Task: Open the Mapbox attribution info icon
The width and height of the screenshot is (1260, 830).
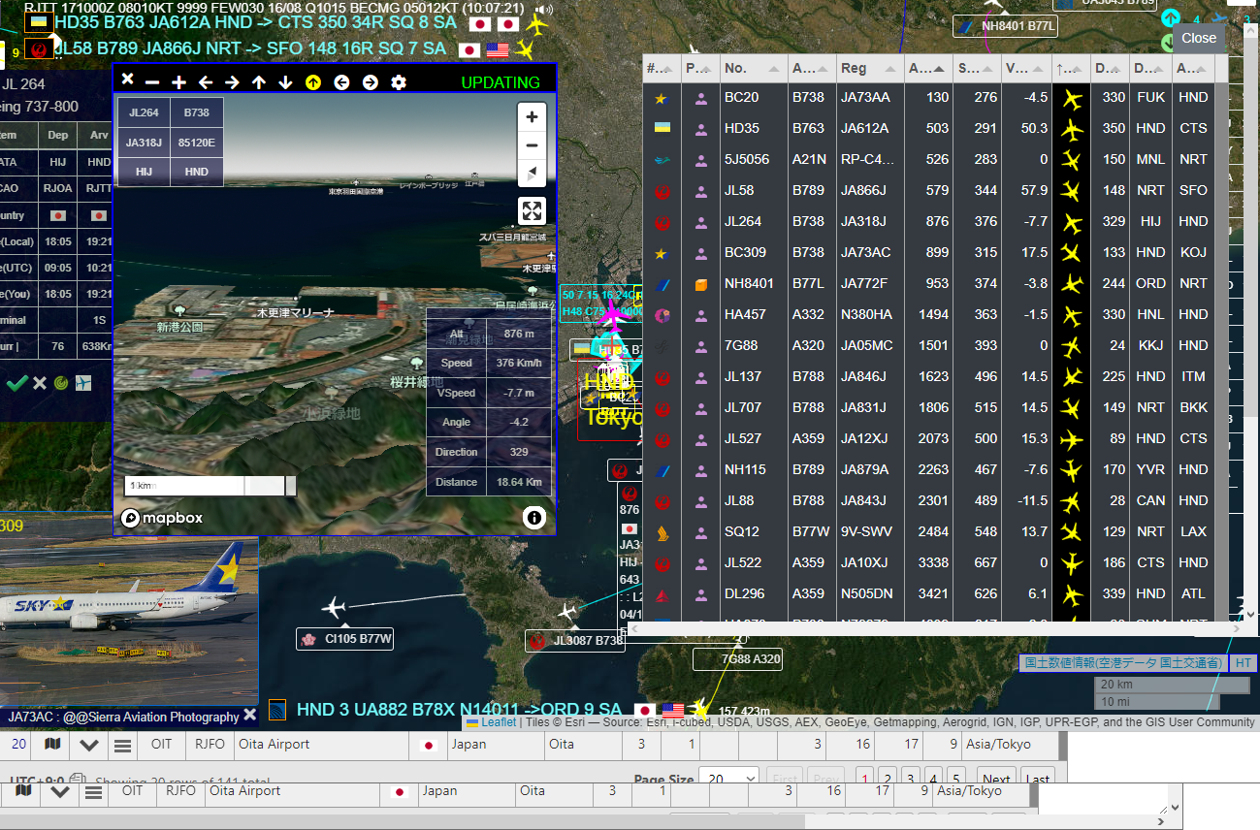Action: point(534,517)
